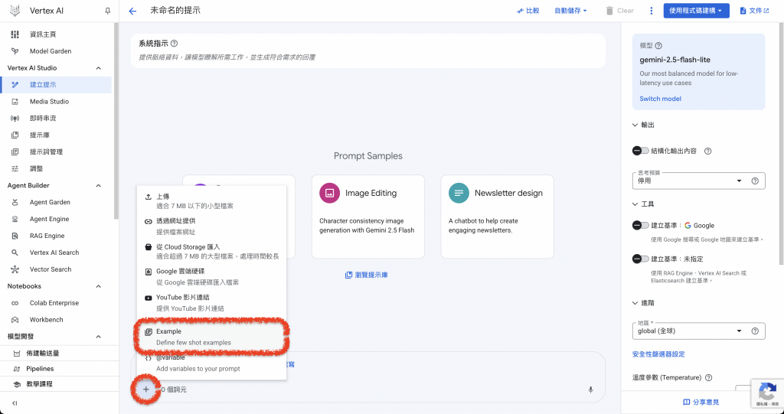Select @variable menu option
Viewport: 784px width, 414px height.
click(x=211, y=363)
